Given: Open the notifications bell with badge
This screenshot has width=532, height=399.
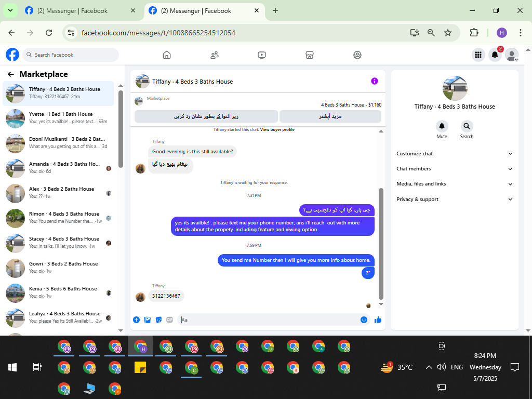Looking at the screenshot, I should coord(495,55).
